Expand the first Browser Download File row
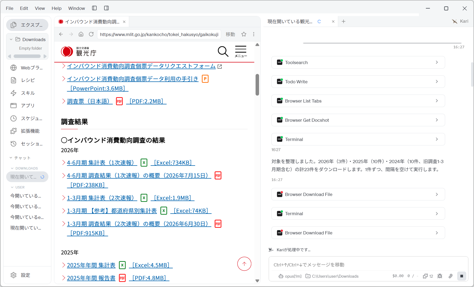The width and height of the screenshot is (474, 287). coord(358,194)
